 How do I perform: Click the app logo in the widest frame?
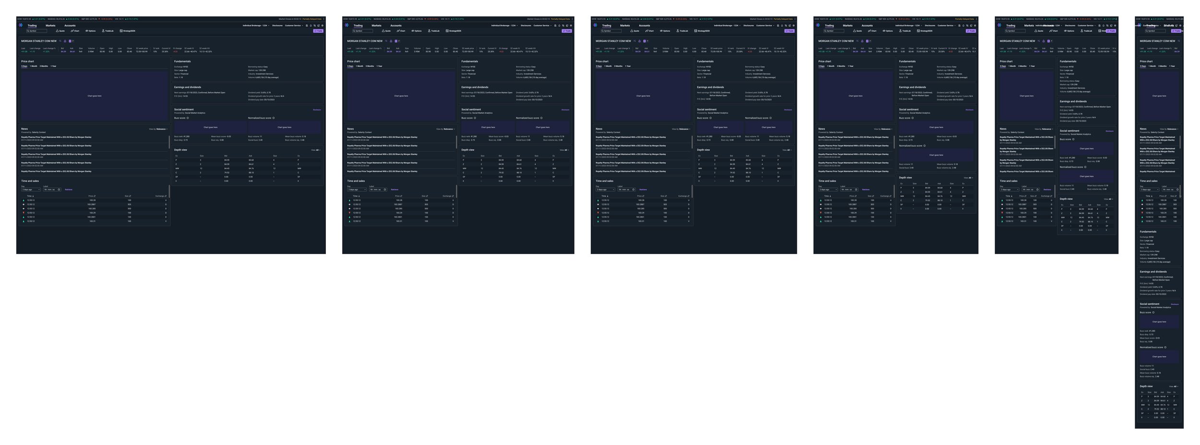[21, 25]
